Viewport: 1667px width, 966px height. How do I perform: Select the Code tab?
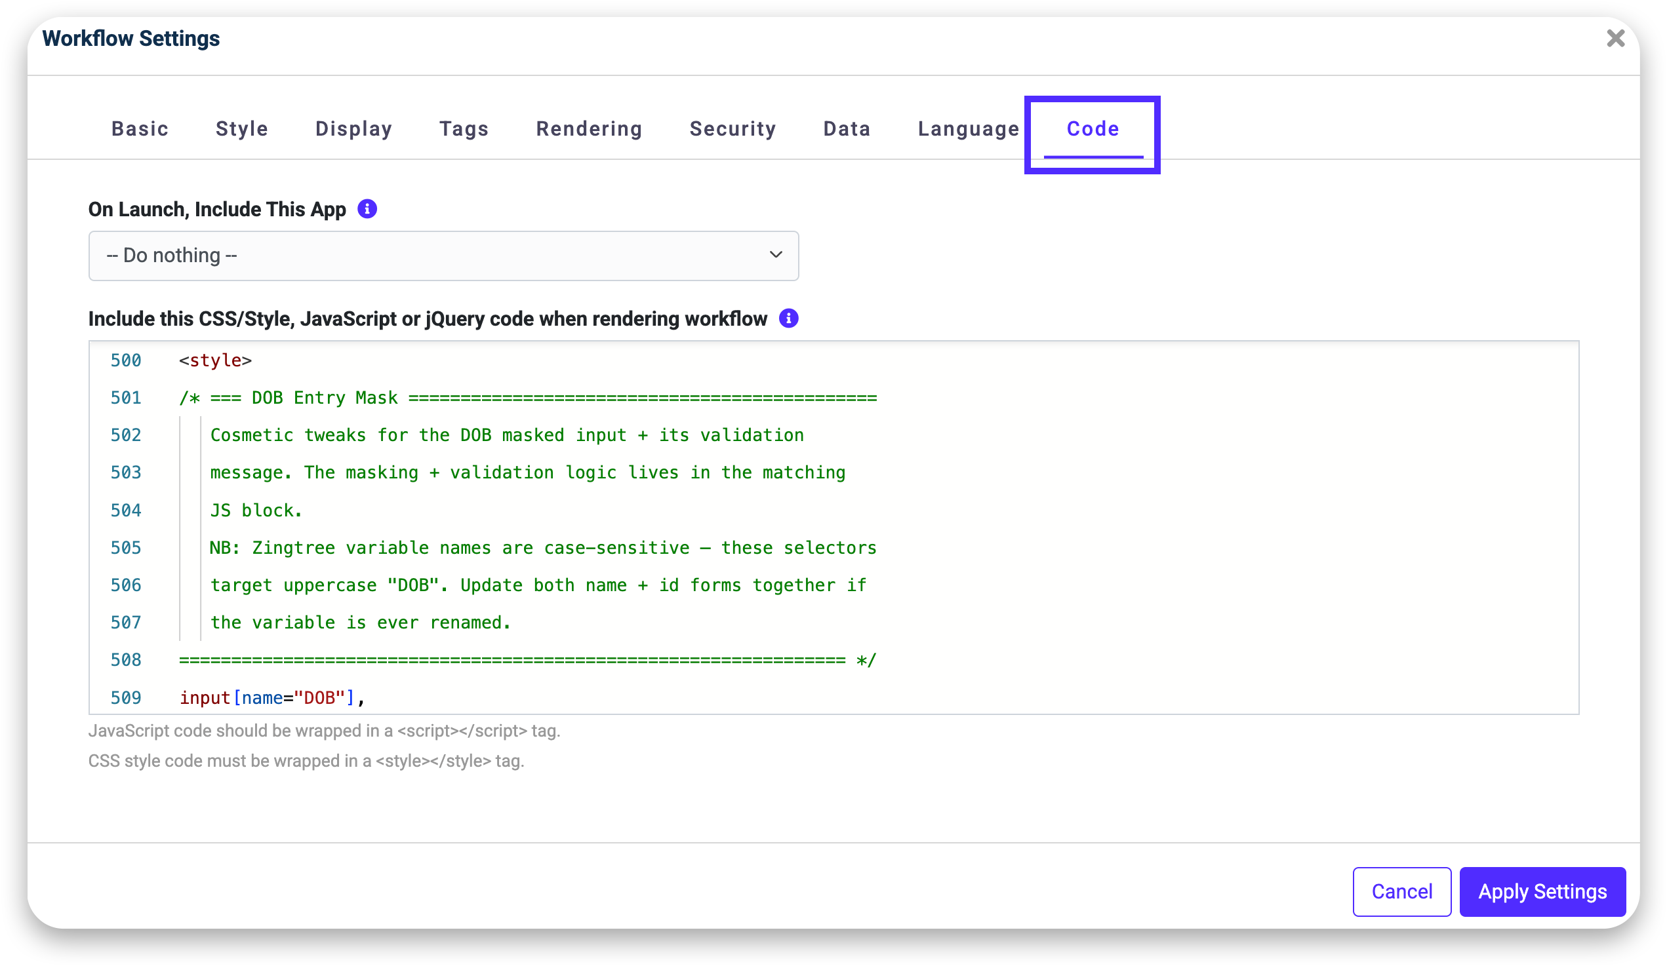(1092, 129)
